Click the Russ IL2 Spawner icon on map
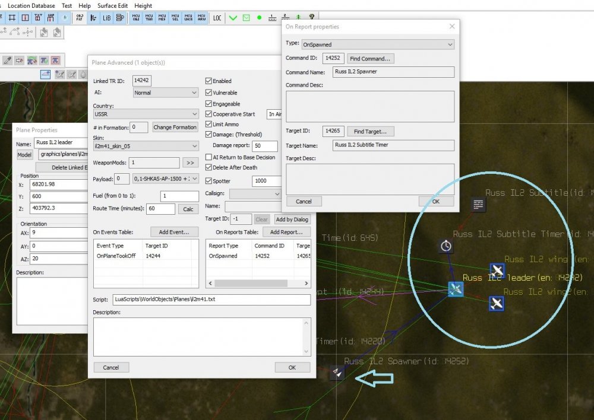The image size is (594, 420). tap(337, 373)
